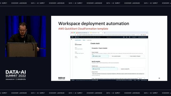Open a new browser tab with plus button

coord(105,33)
